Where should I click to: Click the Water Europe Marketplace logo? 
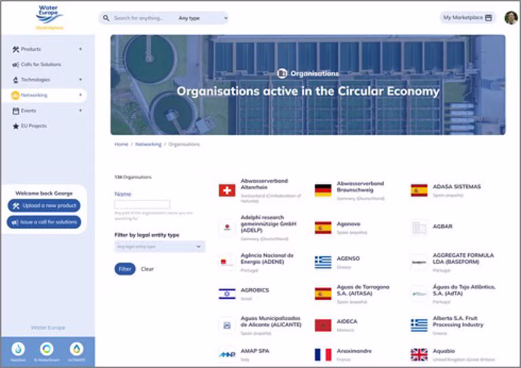point(50,18)
